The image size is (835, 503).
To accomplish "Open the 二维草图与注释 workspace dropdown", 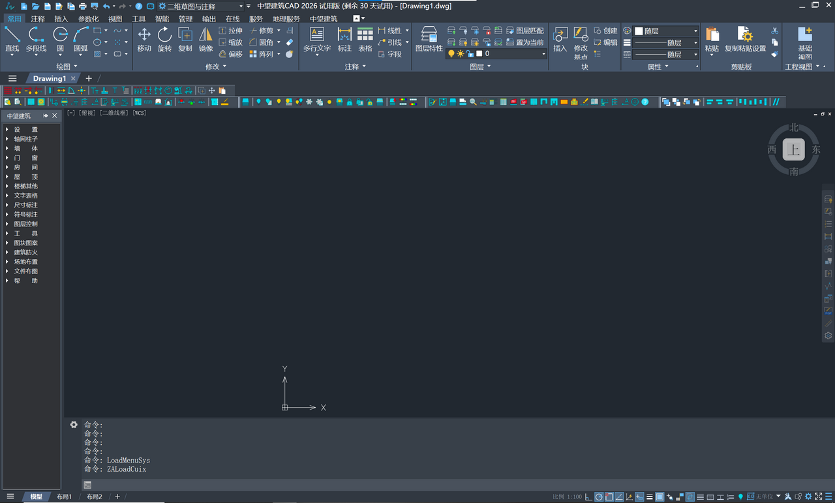I will coord(204,7).
